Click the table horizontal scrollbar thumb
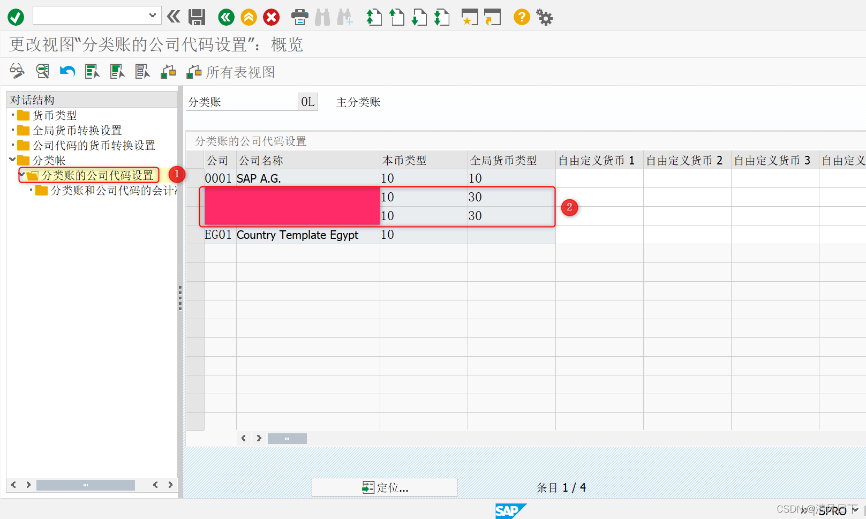Screen dimensions: 866x519 287,439
